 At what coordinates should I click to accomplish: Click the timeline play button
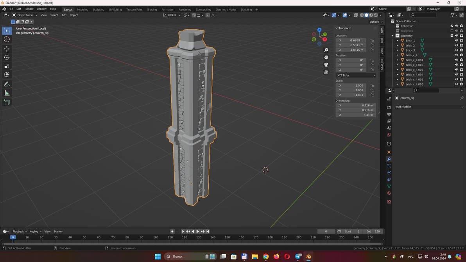(x=198, y=231)
